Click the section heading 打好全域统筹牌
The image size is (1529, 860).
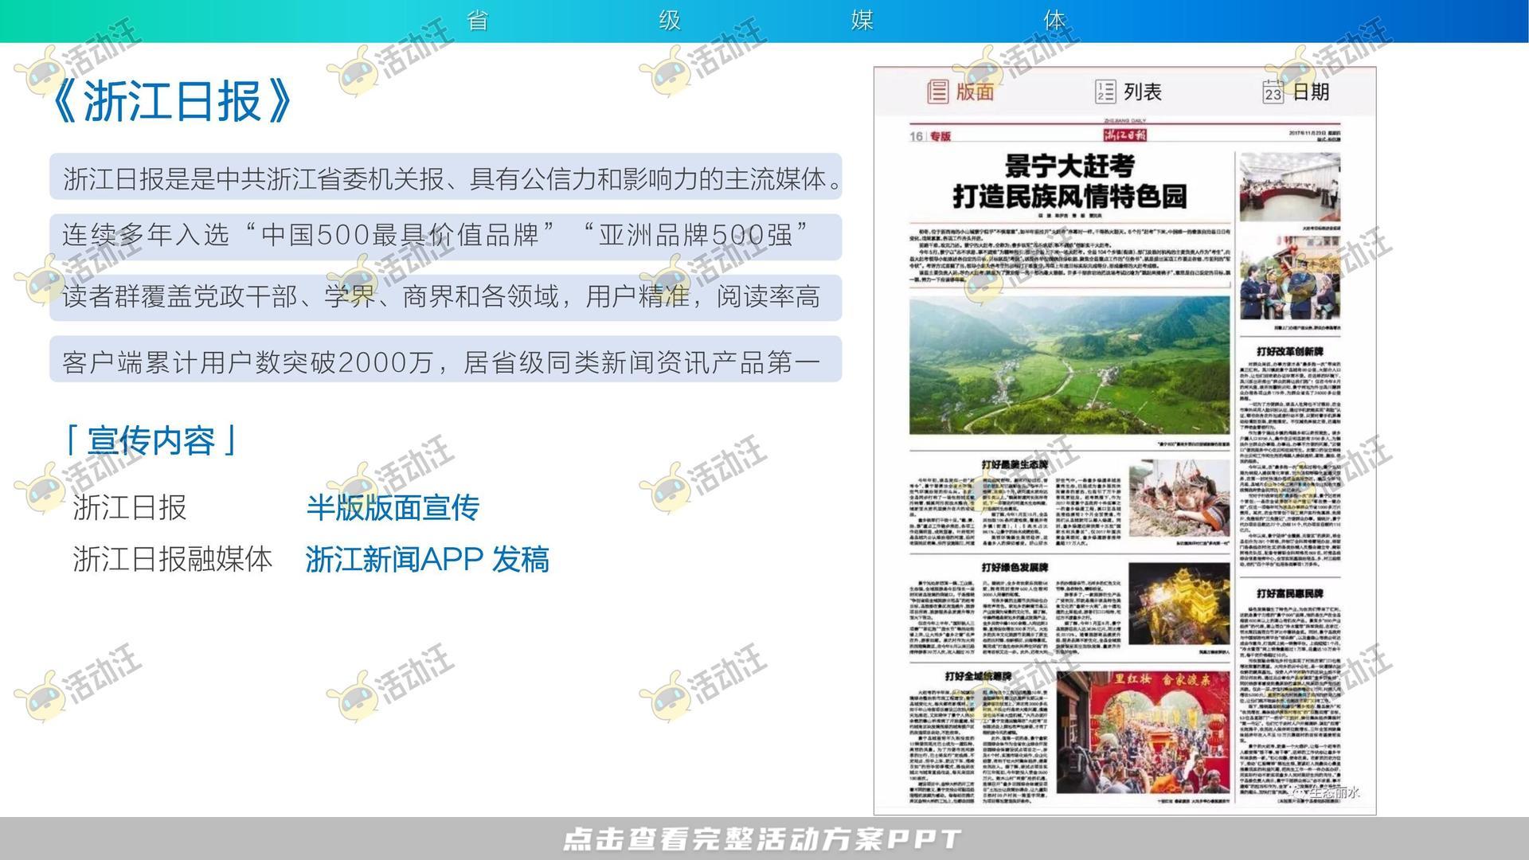pos(978,676)
